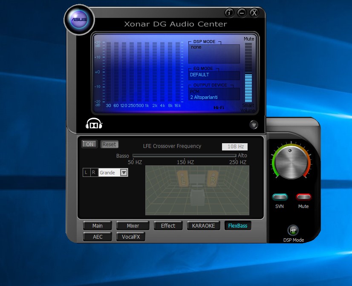This screenshot has height=286, width=352.
Task: Reset FlexBass settings
Action: click(x=110, y=144)
